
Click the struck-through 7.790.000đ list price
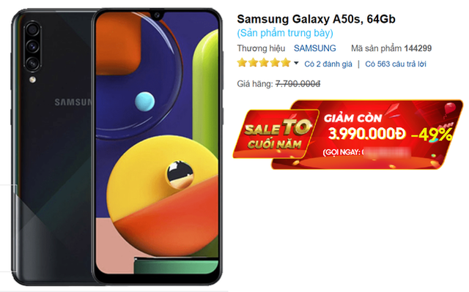[x=298, y=84]
